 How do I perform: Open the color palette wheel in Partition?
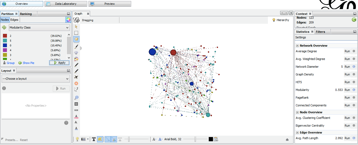tap(68, 20)
